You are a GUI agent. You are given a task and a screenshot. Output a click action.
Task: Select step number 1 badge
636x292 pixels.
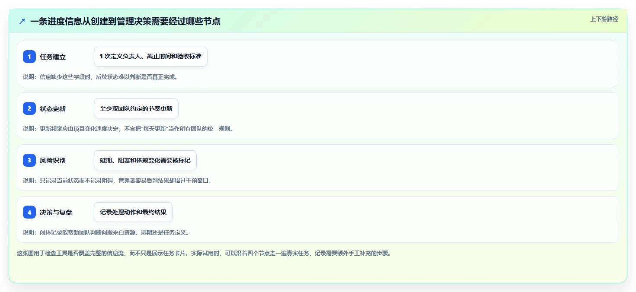29,57
